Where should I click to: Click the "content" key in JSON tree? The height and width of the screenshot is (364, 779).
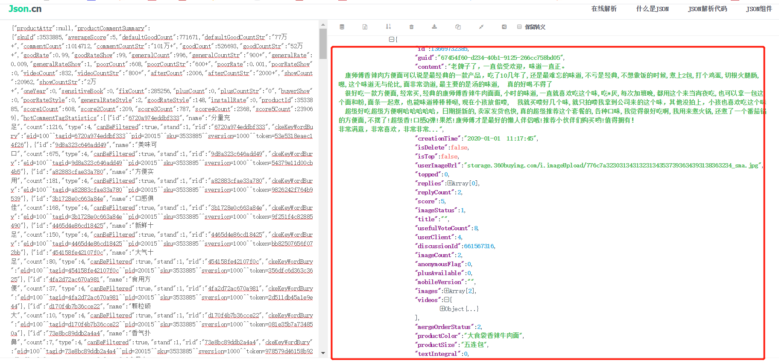429,67
